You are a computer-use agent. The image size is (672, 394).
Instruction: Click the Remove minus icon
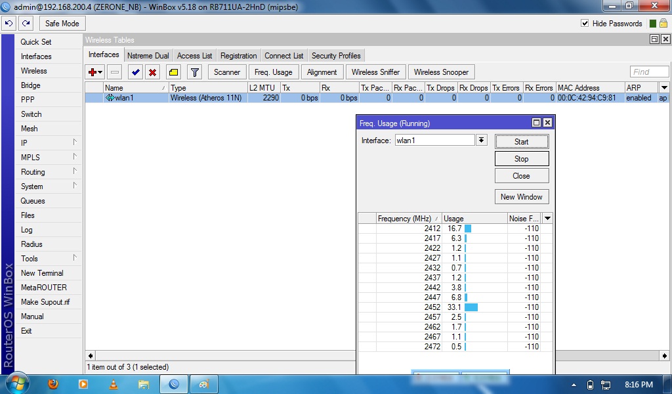pos(115,72)
